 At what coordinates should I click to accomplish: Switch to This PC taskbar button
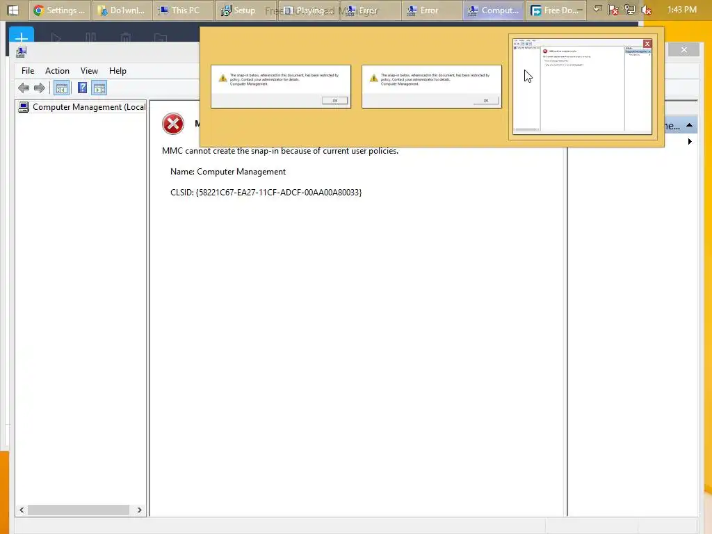[x=183, y=10]
